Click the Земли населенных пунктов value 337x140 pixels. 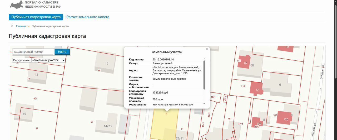(x=169, y=79)
